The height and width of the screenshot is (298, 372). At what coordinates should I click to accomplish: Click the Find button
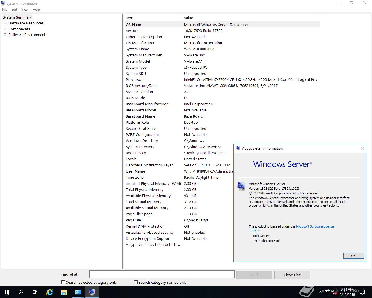point(254,275)
